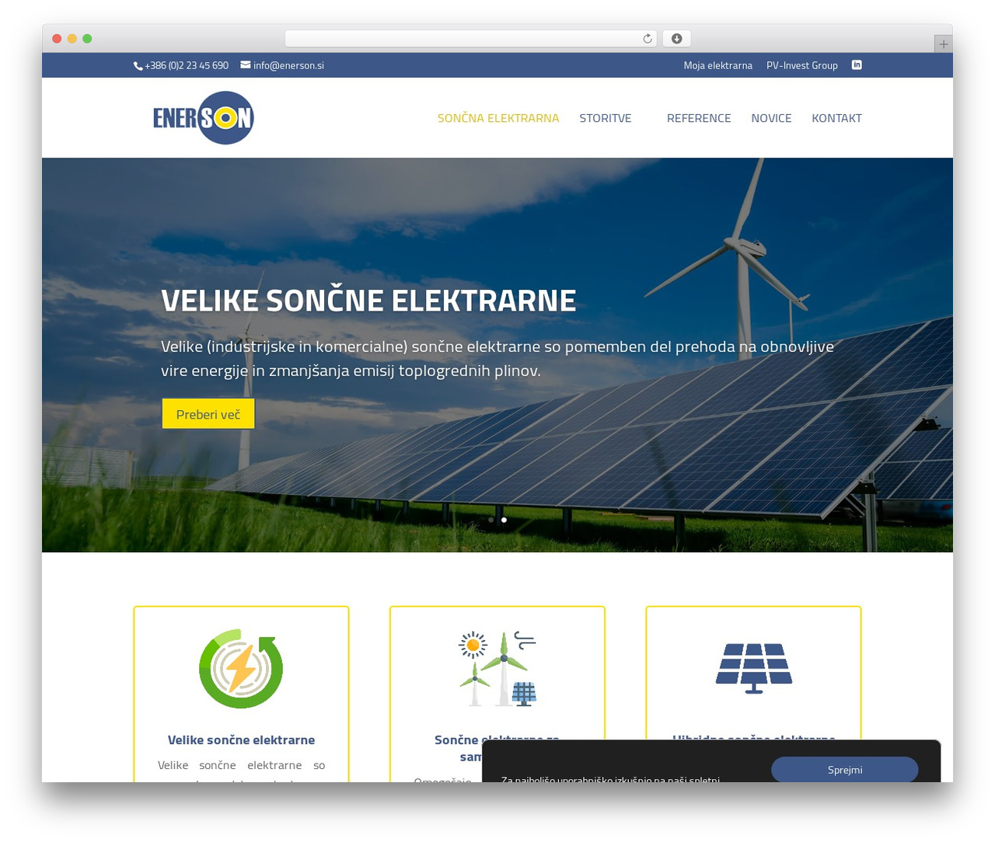Open the PV-Invest Group link
The height and width of the screenshot is (842, 995).
(x=802, y=65)
